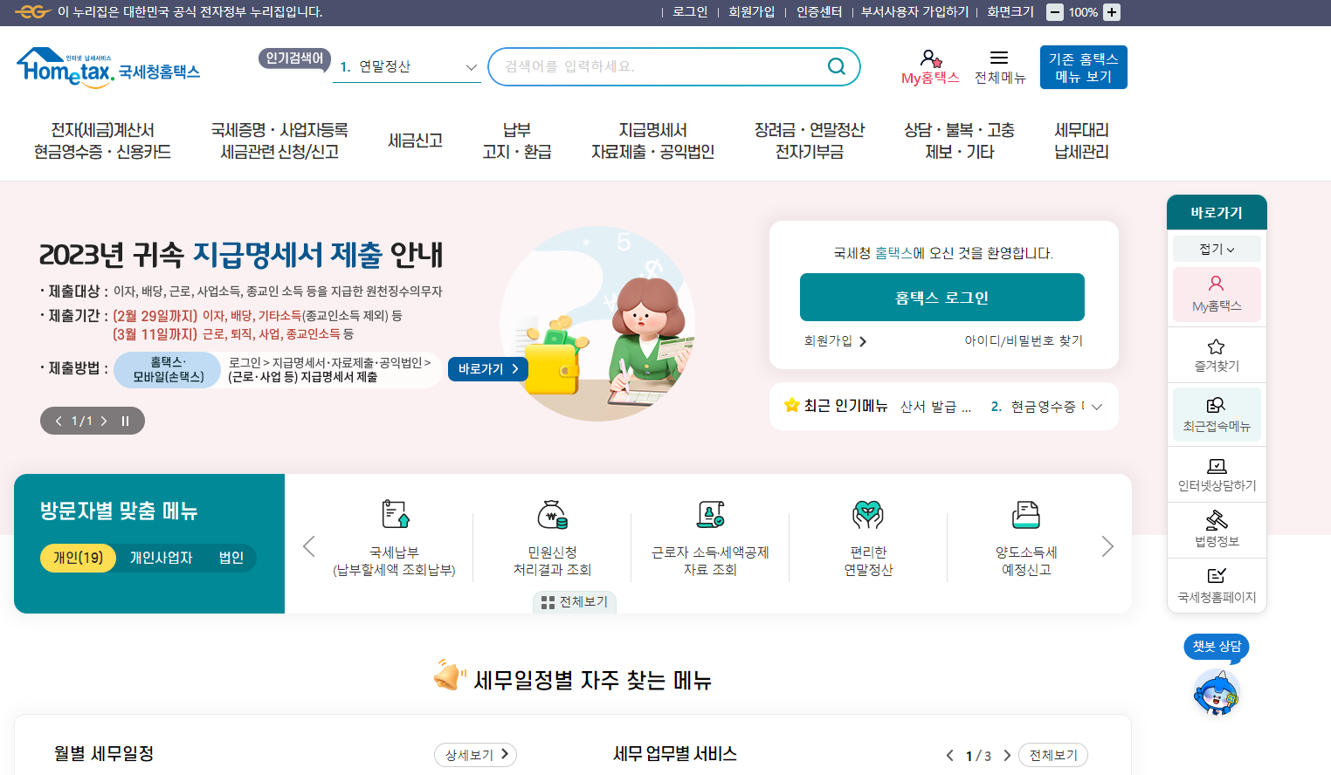Screen dimensions: 1331x775
Task: Open 인터넷상담하기 in the sidebar
Action: 1217,475
